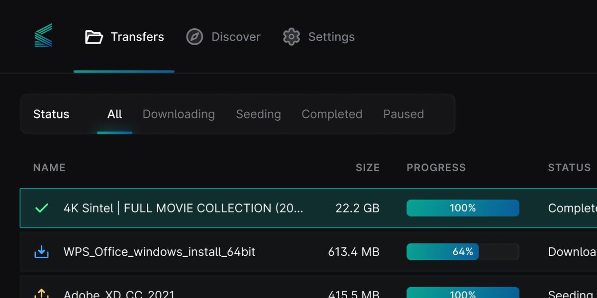The image size is (597, 298).
Task: Sort by the SIZE column header
Action: pyautogui.click(x=368, y=168)
